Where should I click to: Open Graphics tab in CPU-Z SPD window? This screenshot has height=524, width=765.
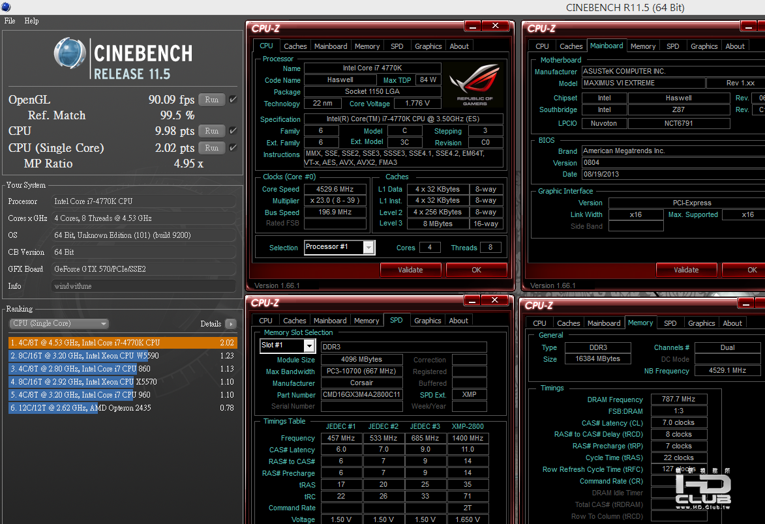[x=427, y=321]
